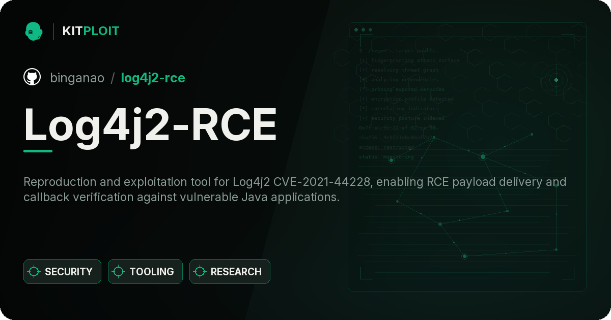This screenshot has width=611, height=320.
Task: Click 'resolving threat graph' terminal line
Action: coord(399,70)
